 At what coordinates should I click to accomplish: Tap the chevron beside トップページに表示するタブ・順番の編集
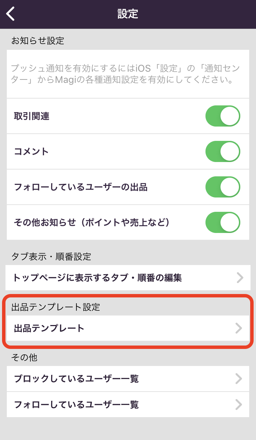[x=240, y=278]
